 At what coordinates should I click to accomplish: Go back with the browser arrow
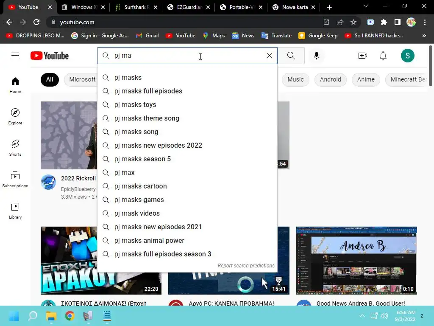click(x=9, y=22)
